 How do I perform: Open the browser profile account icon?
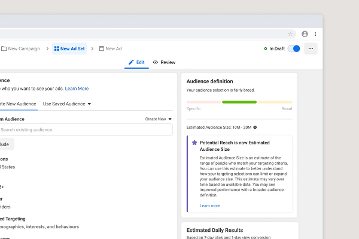click(x=305, y=34)
